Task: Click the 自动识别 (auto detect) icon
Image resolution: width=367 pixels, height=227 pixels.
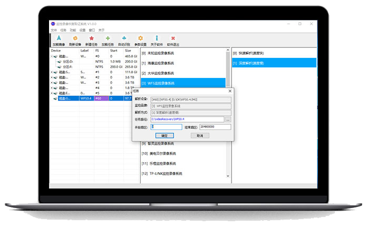Action: click(124, 40)
